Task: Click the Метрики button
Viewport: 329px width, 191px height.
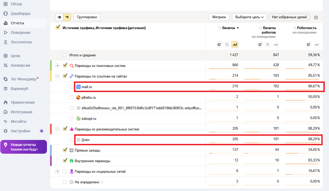Action: tap(219, 17)
